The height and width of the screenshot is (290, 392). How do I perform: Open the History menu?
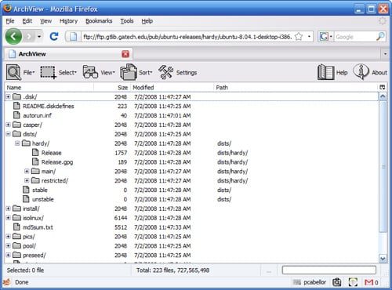[x=68, y=21]
